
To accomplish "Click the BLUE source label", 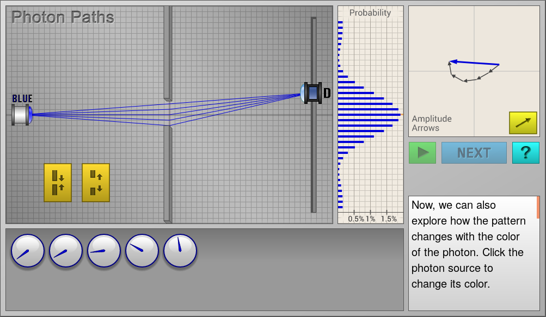I will [x=22, y=99].
